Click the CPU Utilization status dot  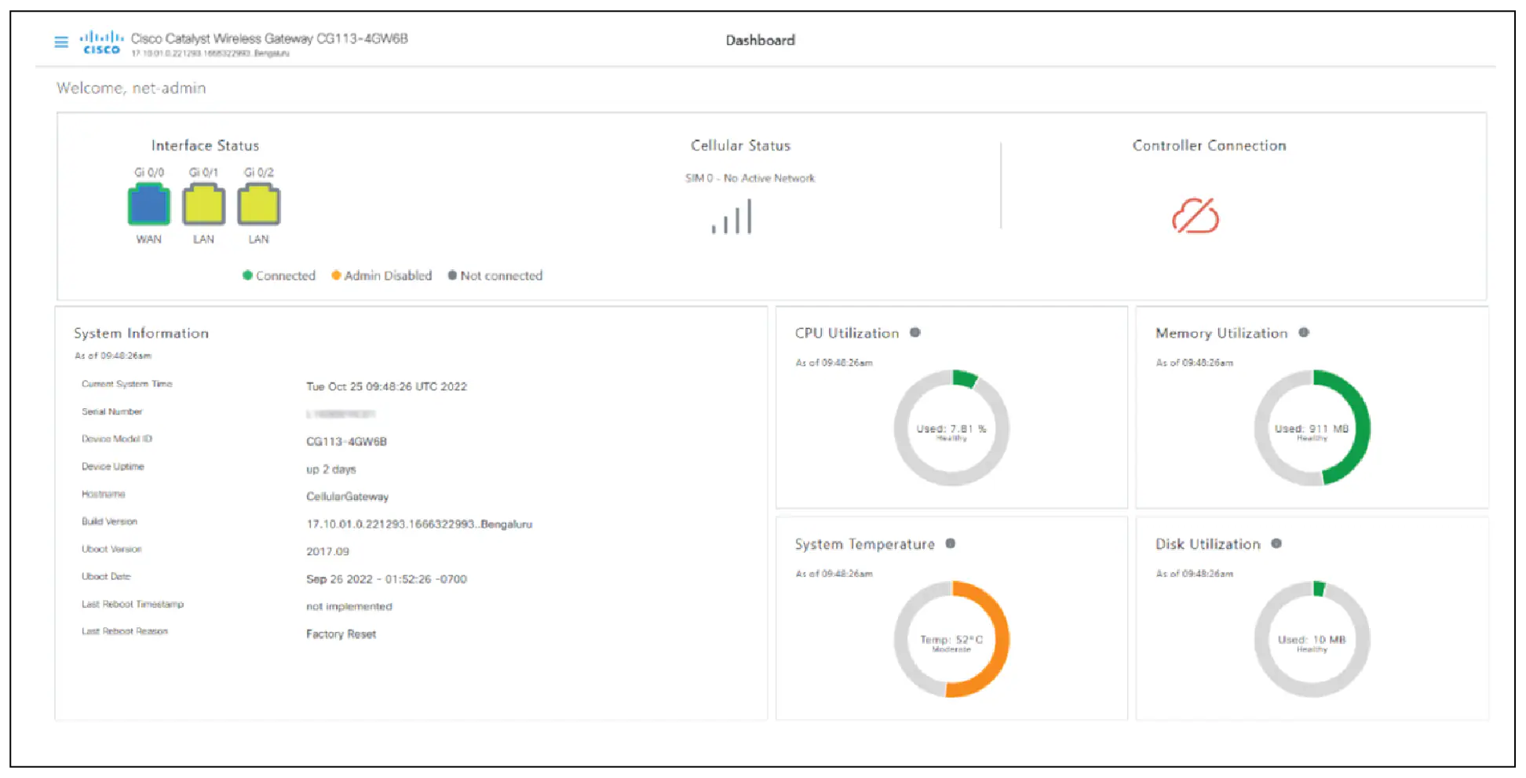[x=915, y=333]
